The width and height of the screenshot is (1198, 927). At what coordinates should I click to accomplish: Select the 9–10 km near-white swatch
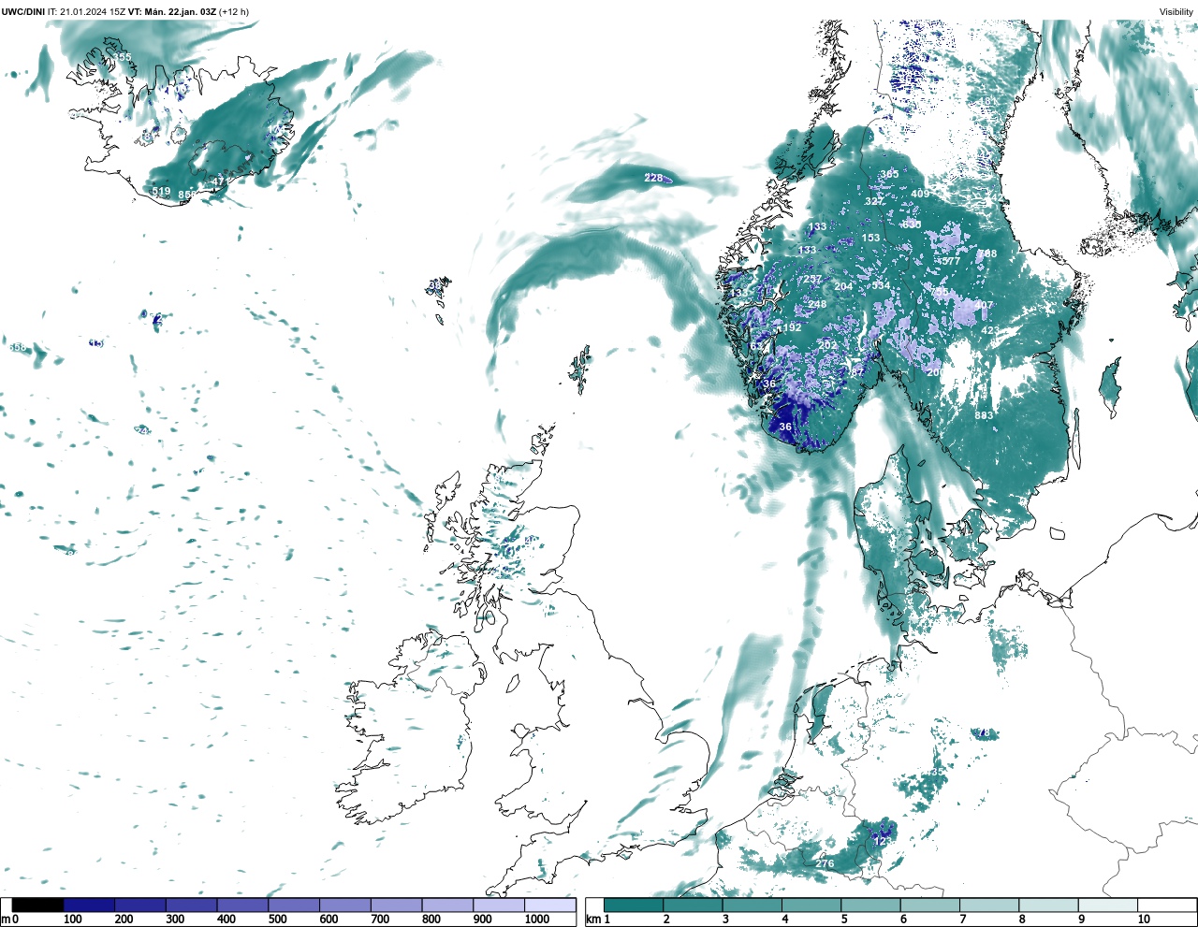tap(1107, 905)
